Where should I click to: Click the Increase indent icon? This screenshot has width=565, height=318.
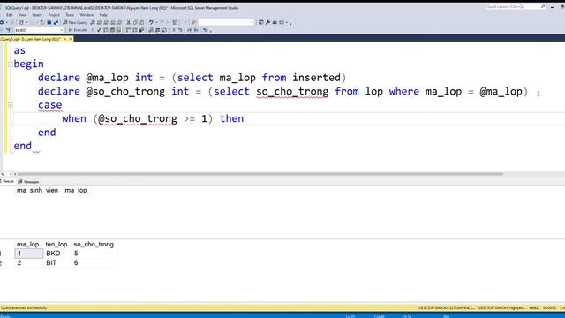196,30
